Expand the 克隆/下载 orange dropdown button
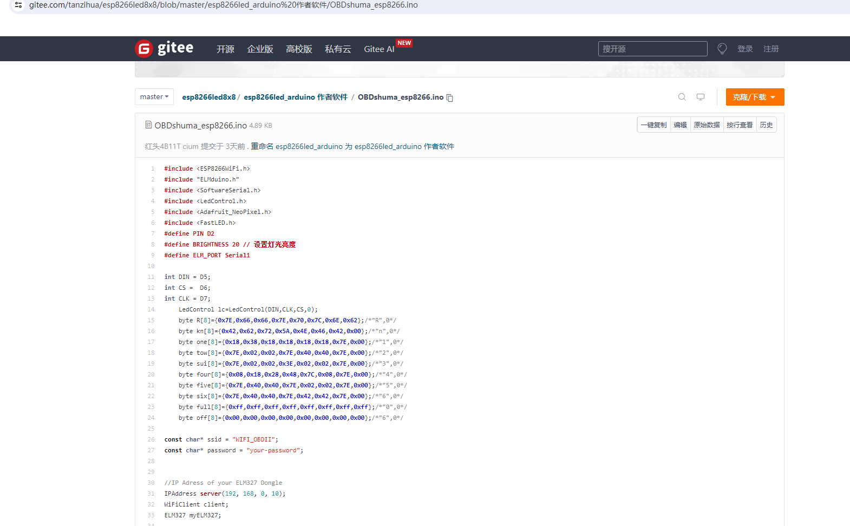 755,97
